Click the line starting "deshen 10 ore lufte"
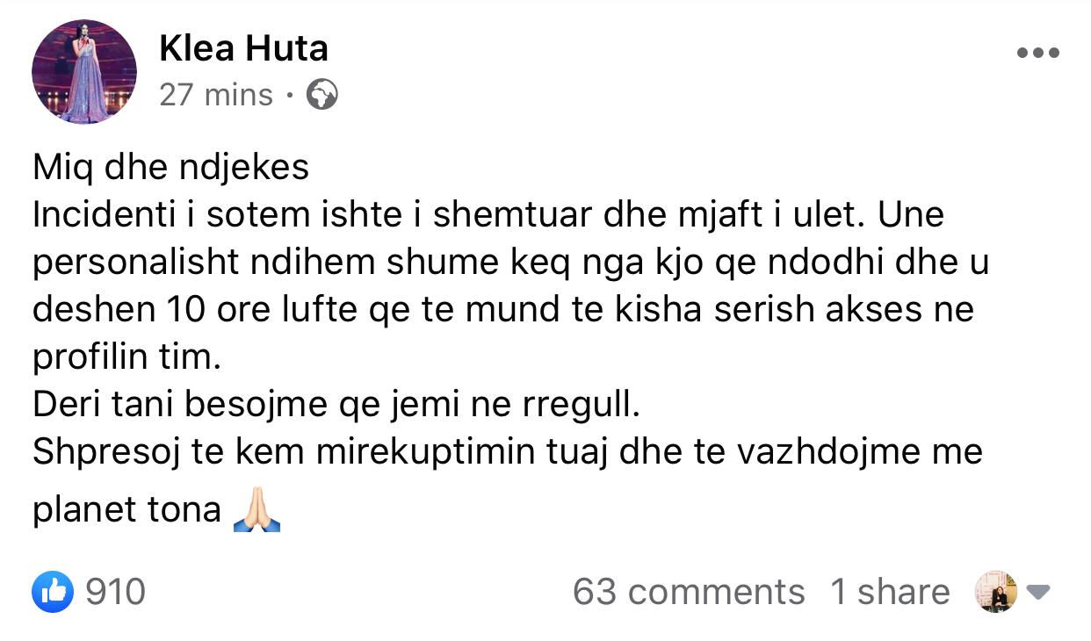 pos(503,311)
